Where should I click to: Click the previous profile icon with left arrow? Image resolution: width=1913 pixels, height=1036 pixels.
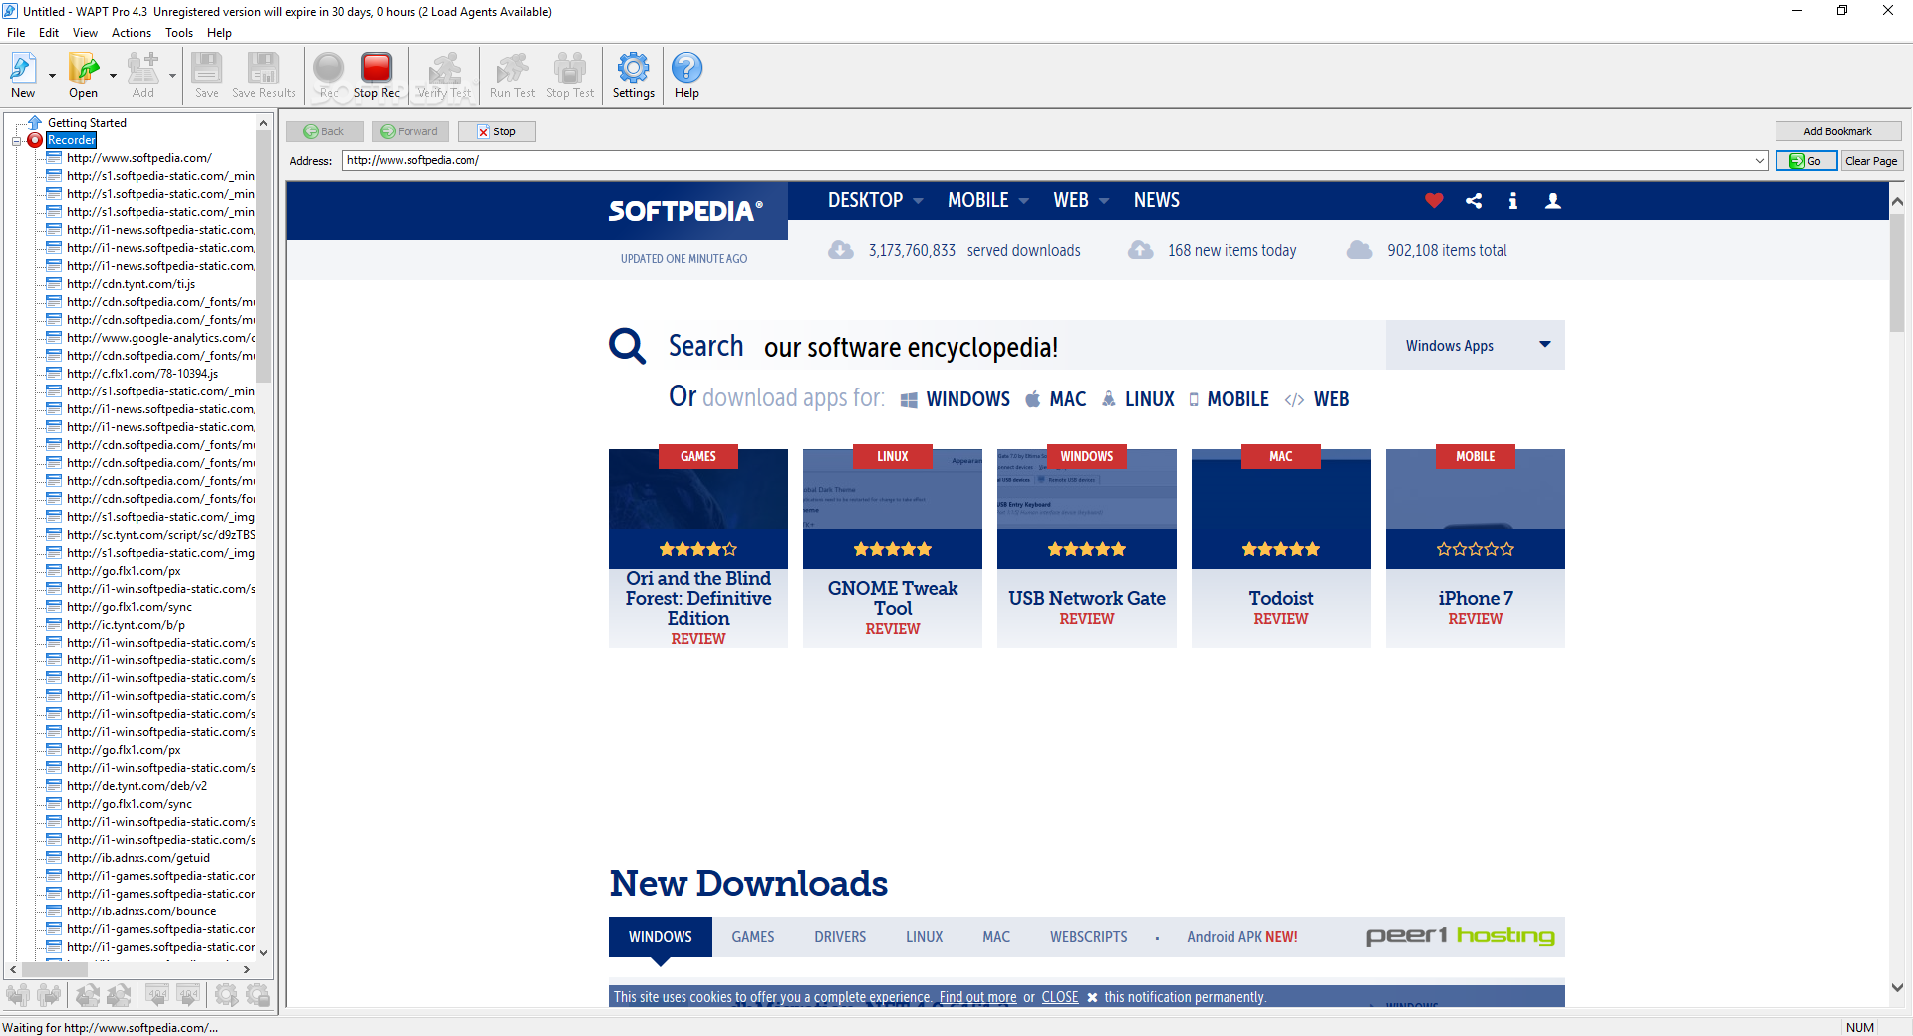(18, 994)
